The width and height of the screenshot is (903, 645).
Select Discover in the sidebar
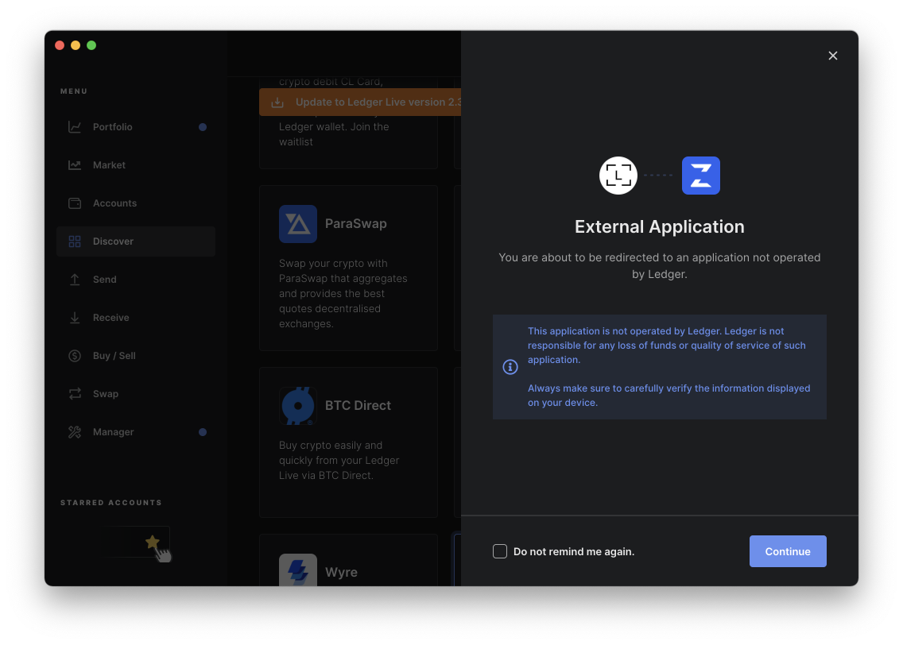click(136, 241)
